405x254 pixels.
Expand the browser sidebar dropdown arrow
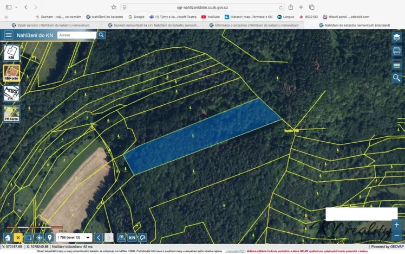[x=16, y=7]
